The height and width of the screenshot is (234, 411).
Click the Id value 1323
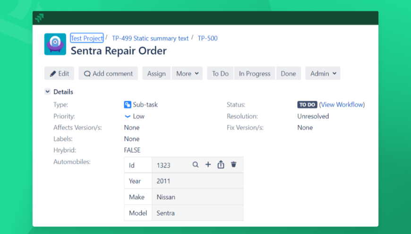point(163,165)
